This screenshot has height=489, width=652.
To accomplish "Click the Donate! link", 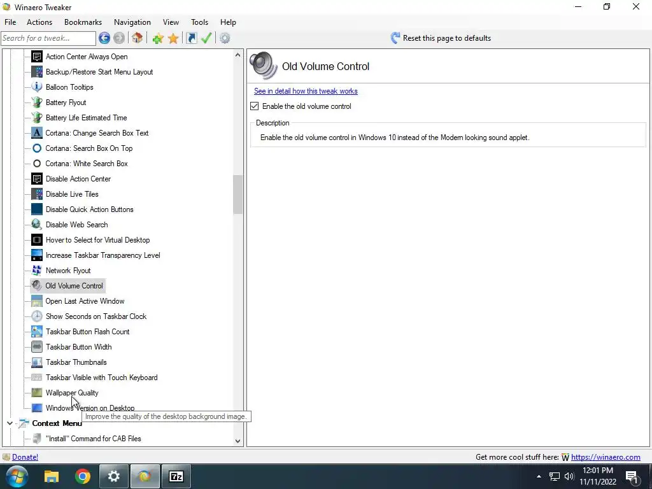I will pos(25,457).
